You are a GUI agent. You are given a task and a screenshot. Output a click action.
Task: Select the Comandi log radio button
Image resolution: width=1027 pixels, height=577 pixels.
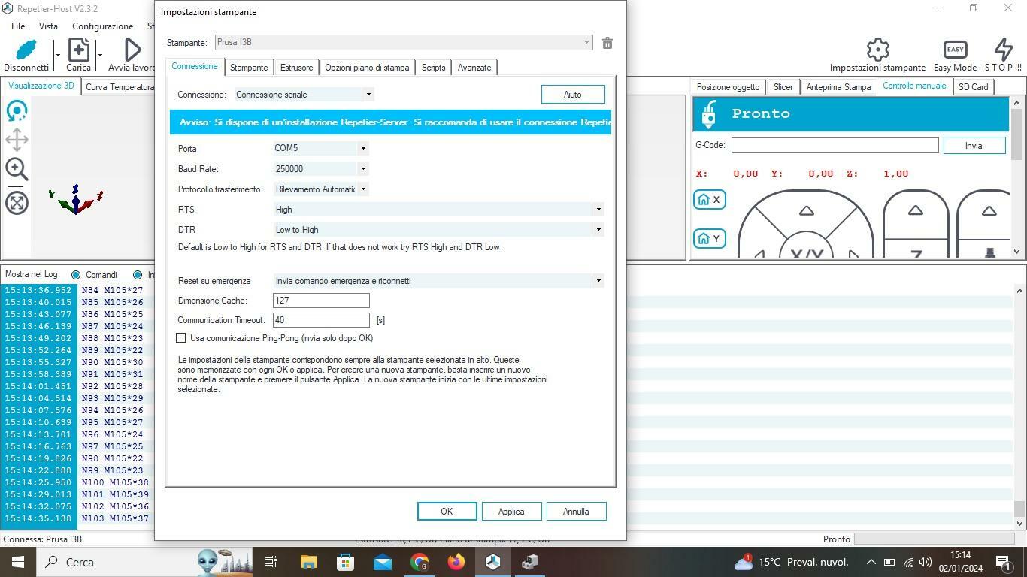76,275
